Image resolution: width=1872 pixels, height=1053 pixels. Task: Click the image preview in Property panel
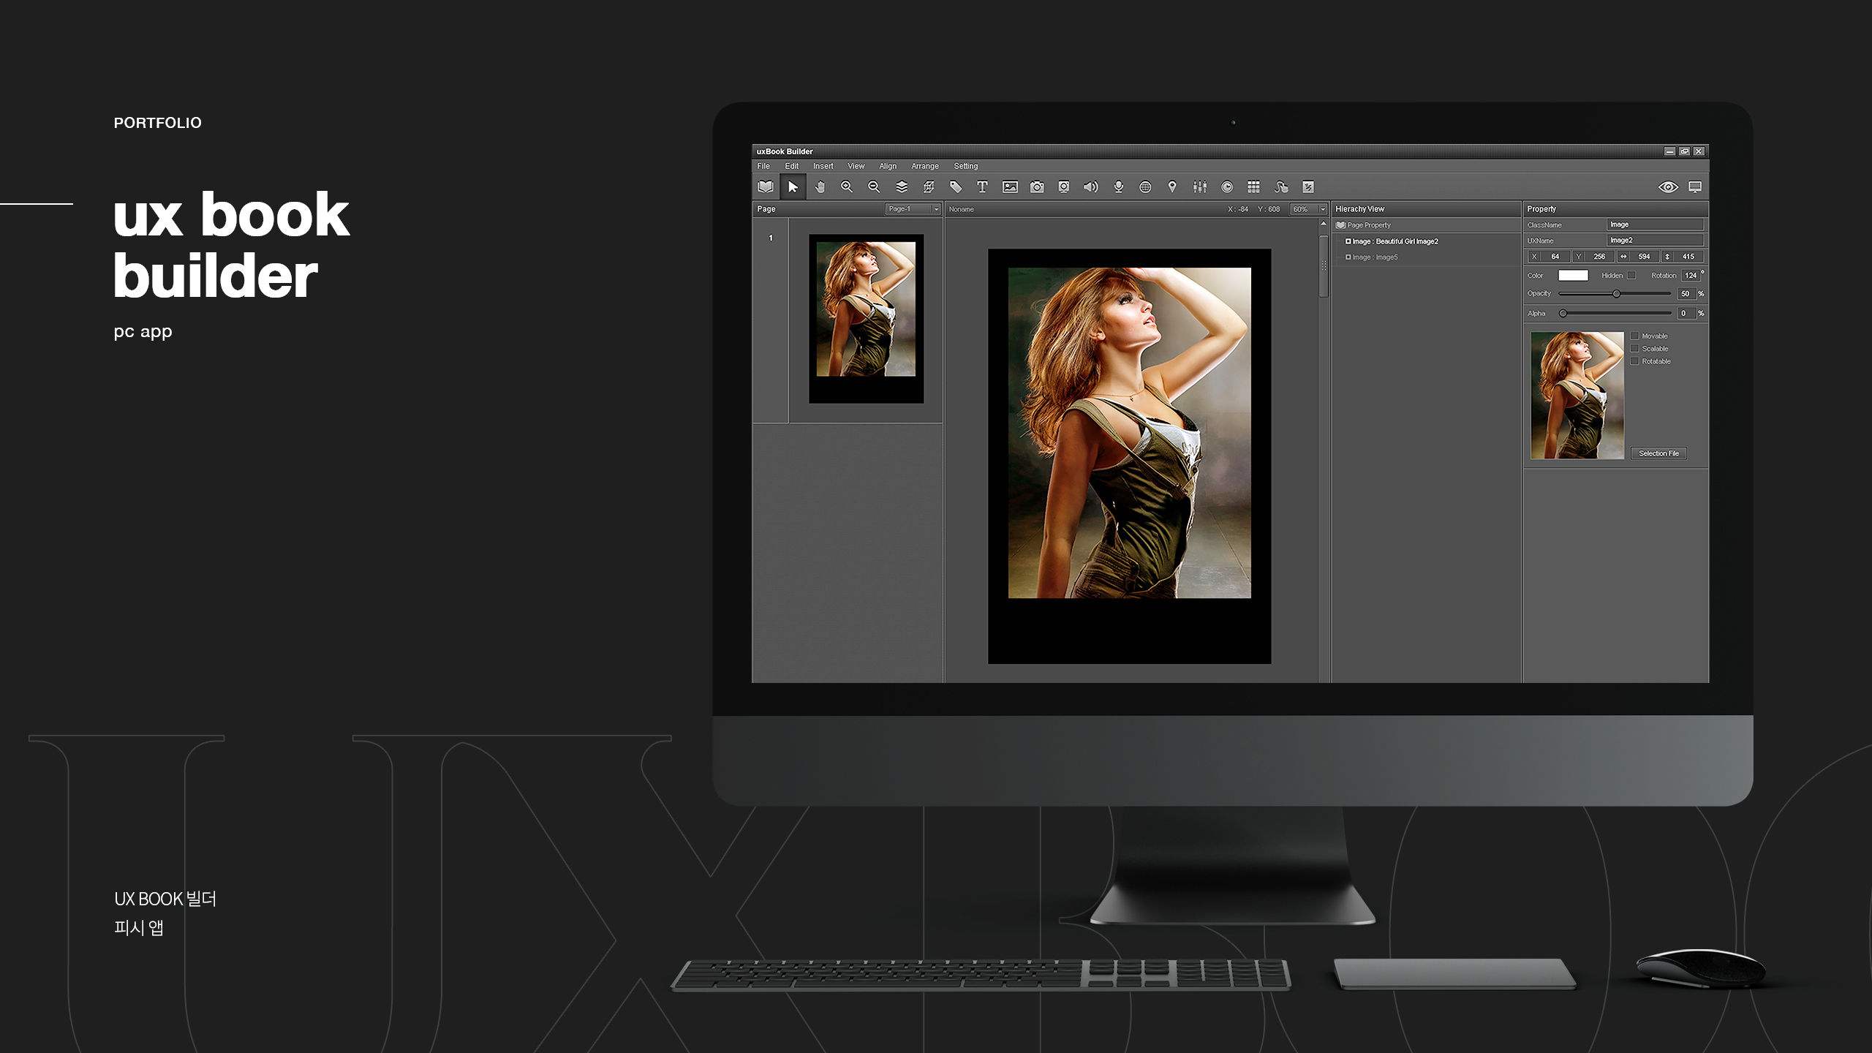pyautogui.click(x=1577, y=396)
